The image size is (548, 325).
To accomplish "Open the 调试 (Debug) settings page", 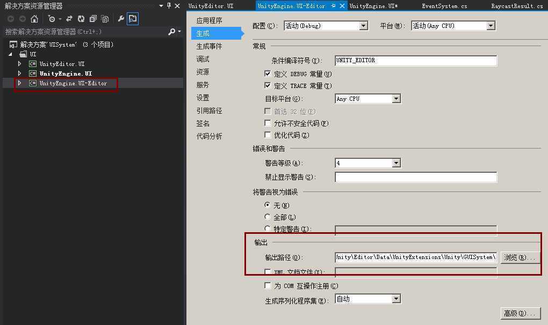I will click(x=203, y=59).
